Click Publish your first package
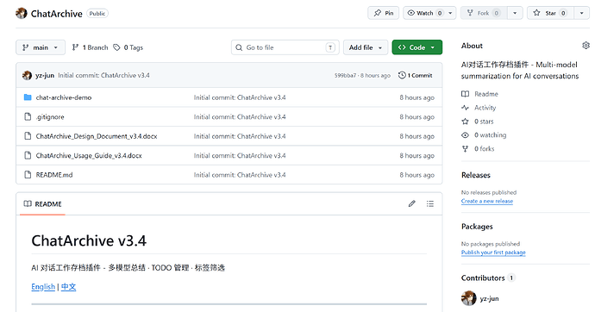 pyautogui.click(x=493, y=253)
